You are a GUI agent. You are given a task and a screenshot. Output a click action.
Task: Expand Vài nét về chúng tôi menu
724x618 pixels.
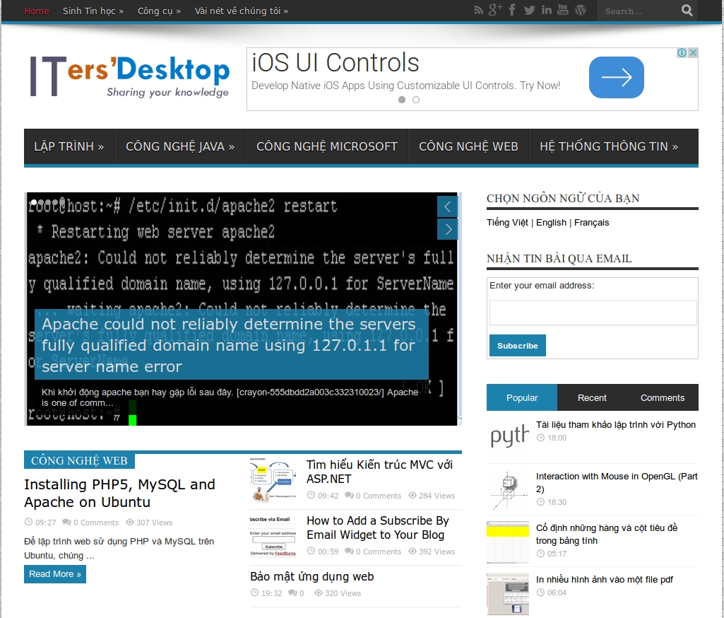pyautogui.click(x=242, y=11)
